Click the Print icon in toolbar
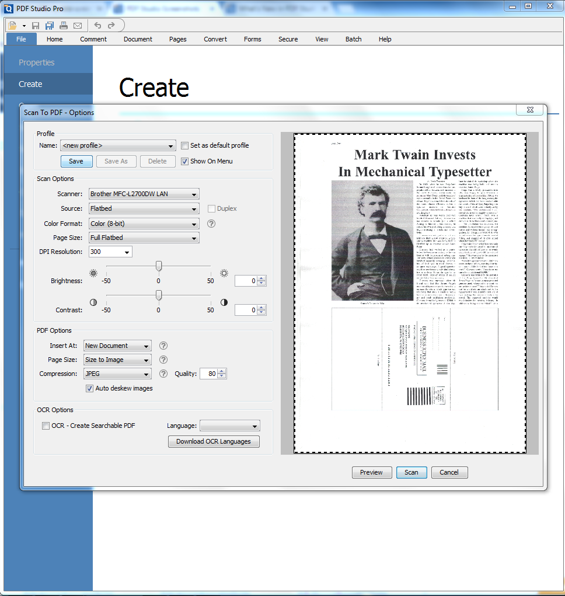The height and width of the screenshot is (596, 565). (x=64, y=26)
